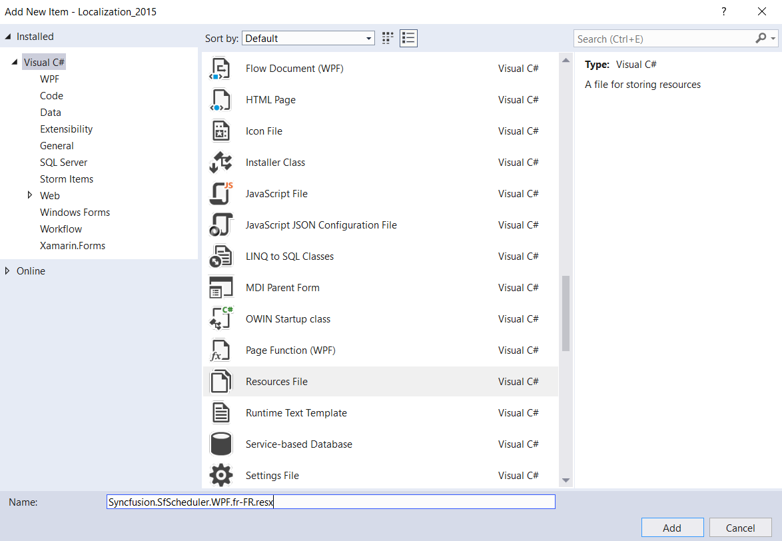Select the WPF category
Image resolution: width=782 pixels, height=541 pixels.
click(x=49, y=79)
